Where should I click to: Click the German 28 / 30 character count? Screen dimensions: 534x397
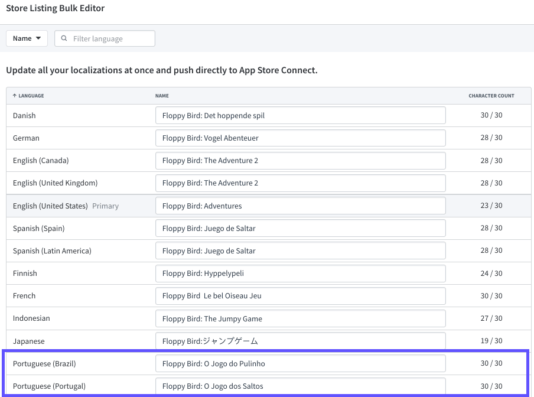pyautogui.click(x=491, y=138)
